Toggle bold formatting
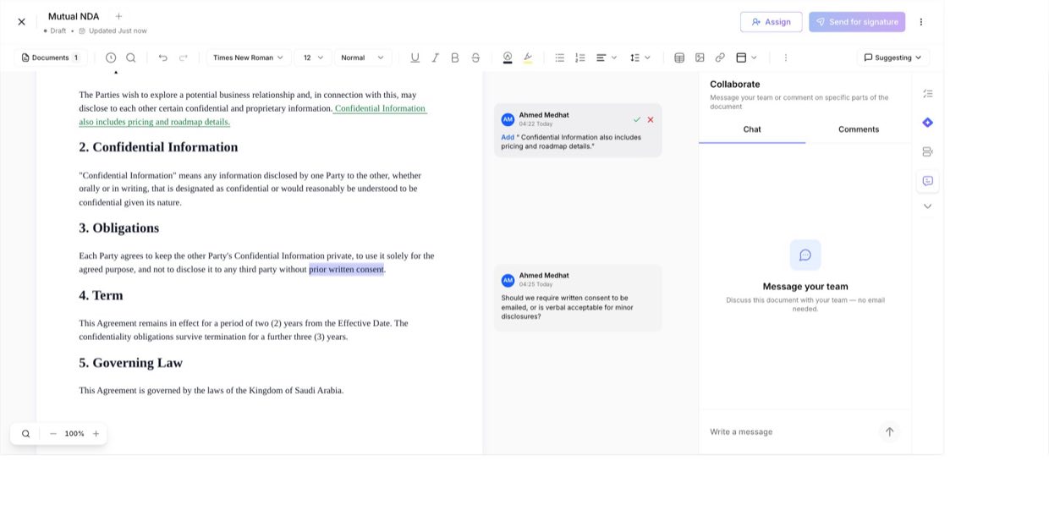This screenshot has height=505, width=1049. click(455, 58)
